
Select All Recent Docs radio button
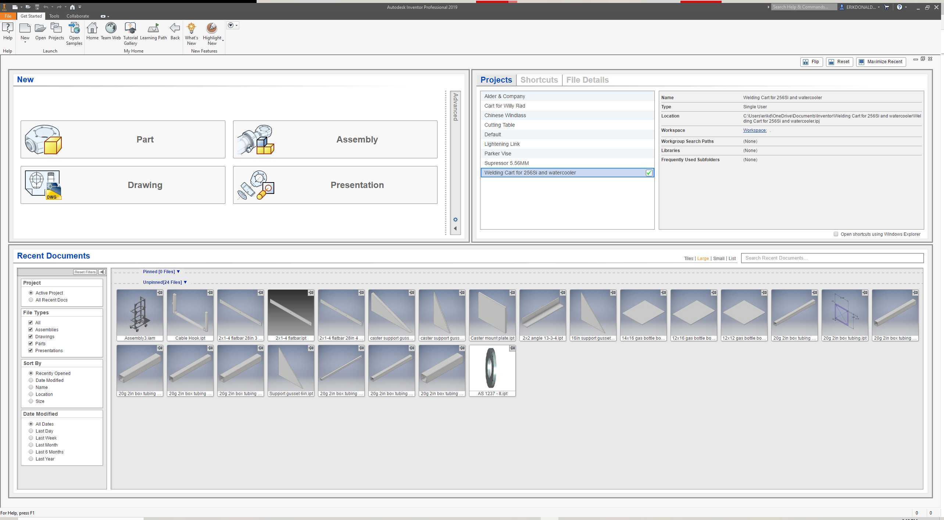coord(31,300)
